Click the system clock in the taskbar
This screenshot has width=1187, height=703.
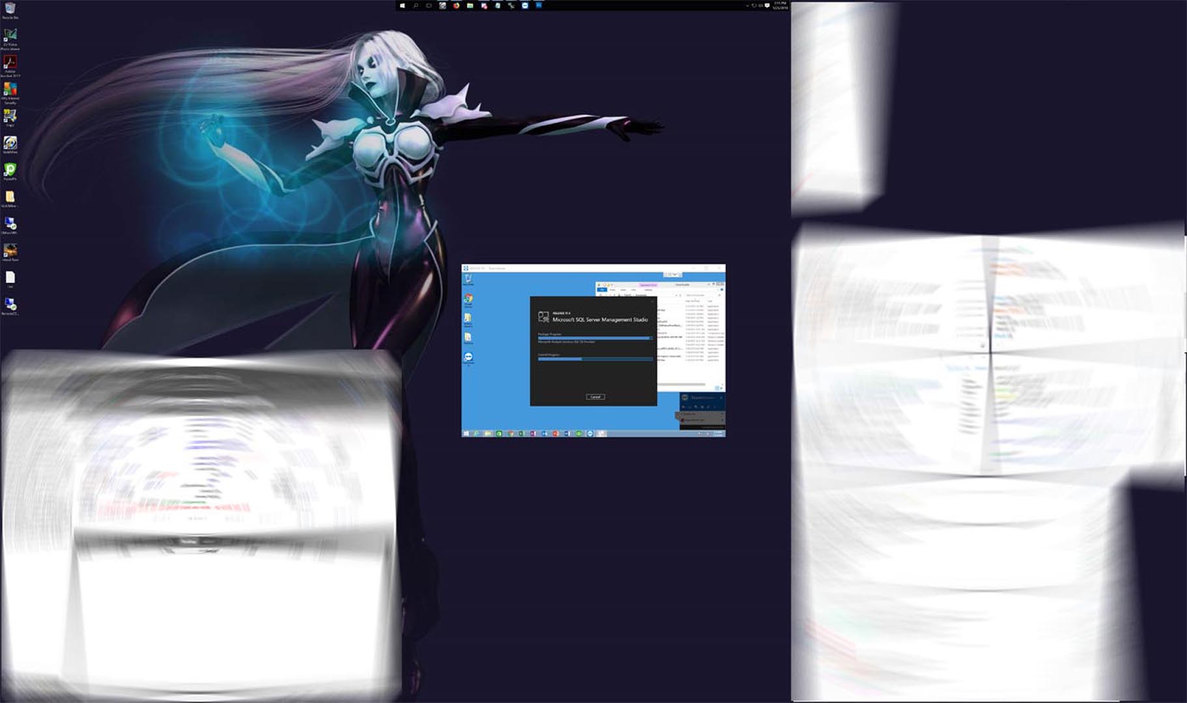780,5
